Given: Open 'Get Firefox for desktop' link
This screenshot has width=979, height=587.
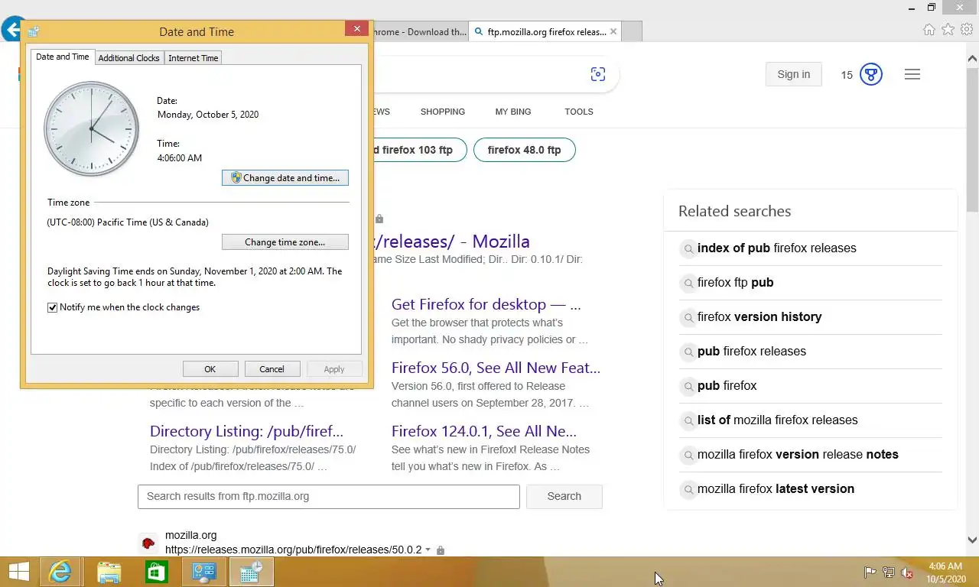Looking at the screenshot, I should [486, 304].
